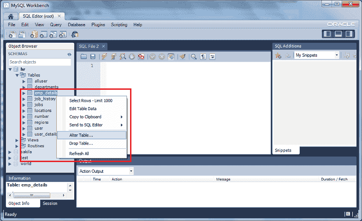Viewport: 362px width, 221px height.
Task: Expand the jobs table
Action: [x=24, y=105]
